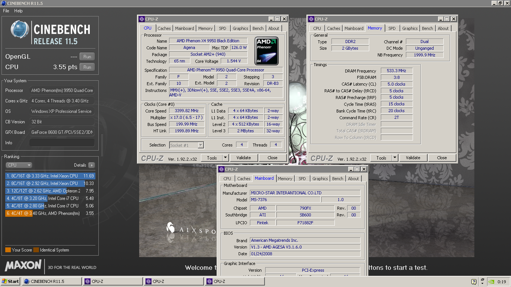Open Bench tab in CPU window
The height and width of the screenshot is (287, 511).
pos(258,28)
